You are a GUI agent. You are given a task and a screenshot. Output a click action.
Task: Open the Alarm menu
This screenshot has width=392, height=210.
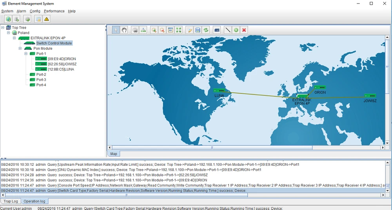coord(21,11)
